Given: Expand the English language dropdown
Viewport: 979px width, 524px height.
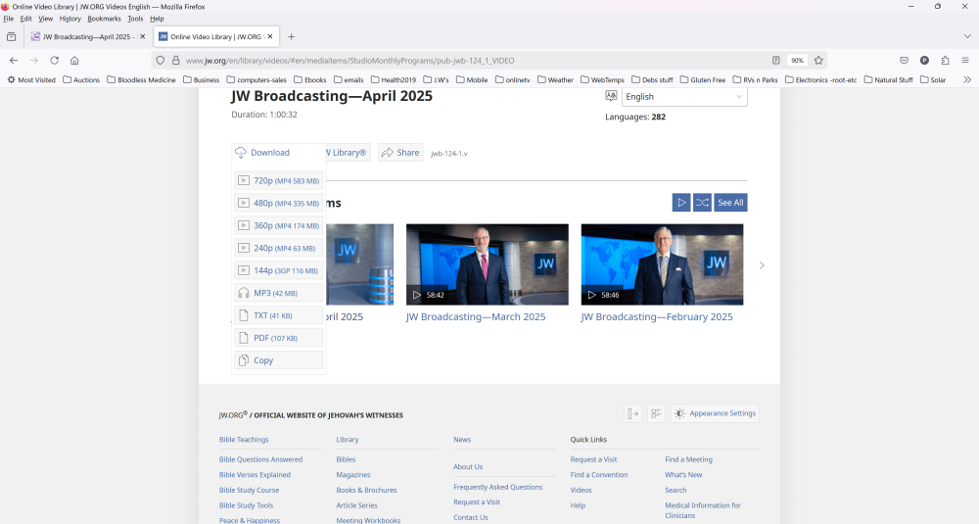Looking at the screenshot, I should pyautogui.click(x=683, y=97).
